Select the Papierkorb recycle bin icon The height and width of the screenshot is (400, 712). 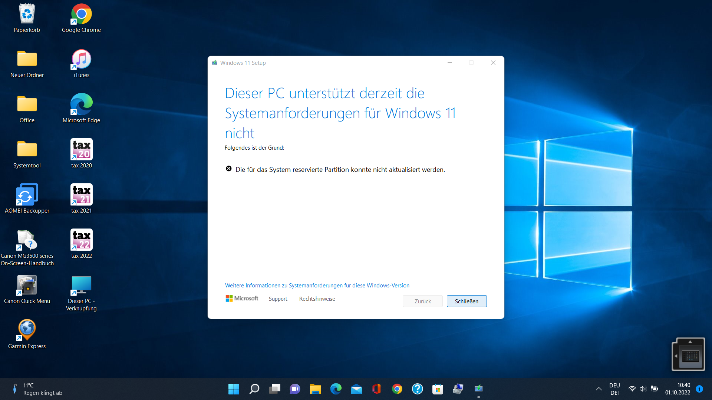pos(27,15)
